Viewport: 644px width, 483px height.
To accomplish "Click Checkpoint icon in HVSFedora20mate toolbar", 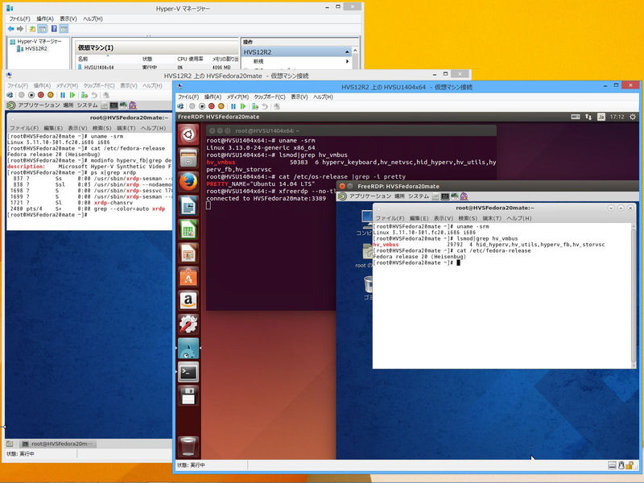I will pyautogui.click(x=85, y=95).
